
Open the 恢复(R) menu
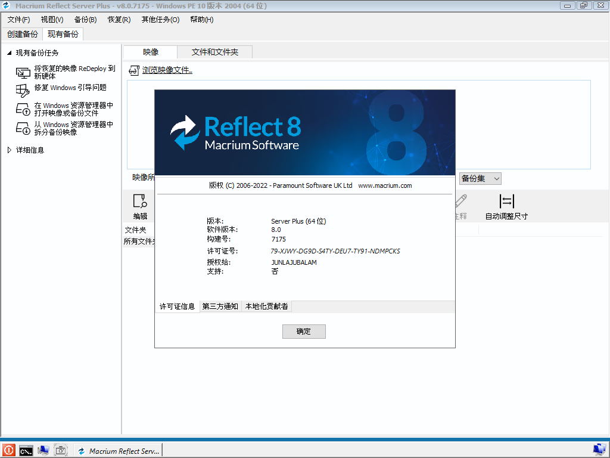pyautogui.click(x=119, y=20)
